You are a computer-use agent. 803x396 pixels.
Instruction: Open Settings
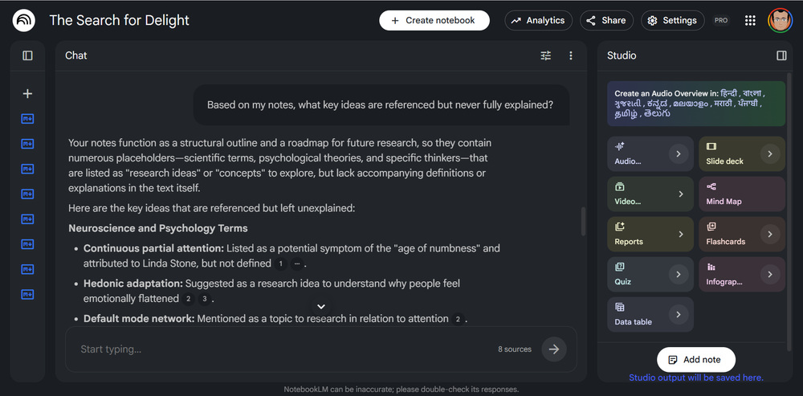tap(672, 21)
